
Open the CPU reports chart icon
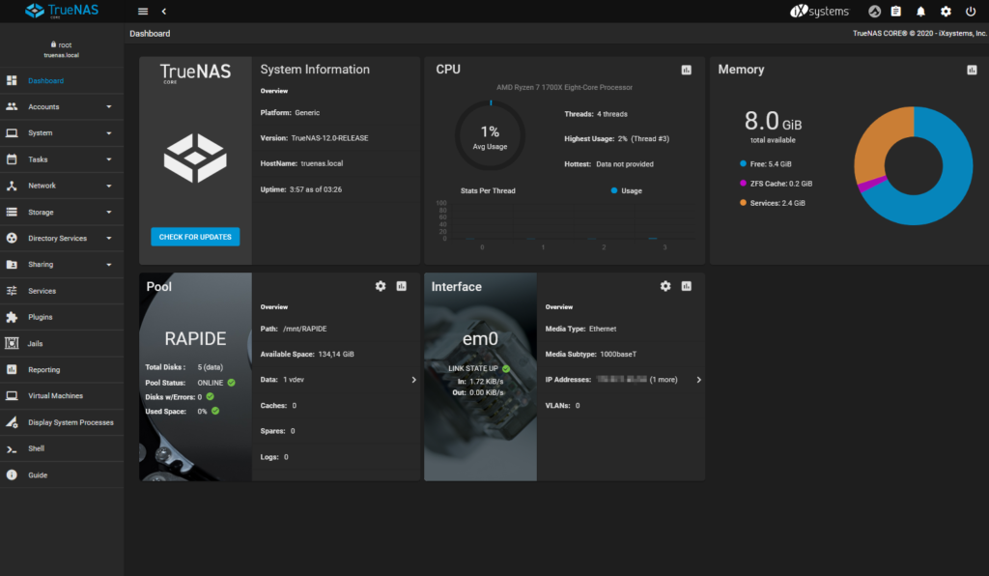point(687,70)
